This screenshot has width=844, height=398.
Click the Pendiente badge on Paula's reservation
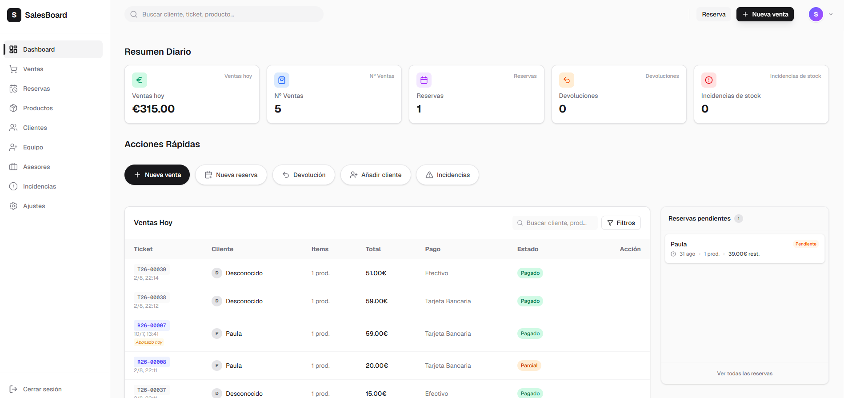[x=806, y=244]
